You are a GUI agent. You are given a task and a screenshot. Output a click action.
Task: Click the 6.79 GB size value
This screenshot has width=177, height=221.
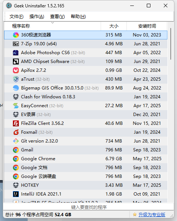point(114,159)
